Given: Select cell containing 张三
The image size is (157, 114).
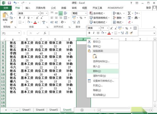Looking at the screenshot, I should (13, 46).
